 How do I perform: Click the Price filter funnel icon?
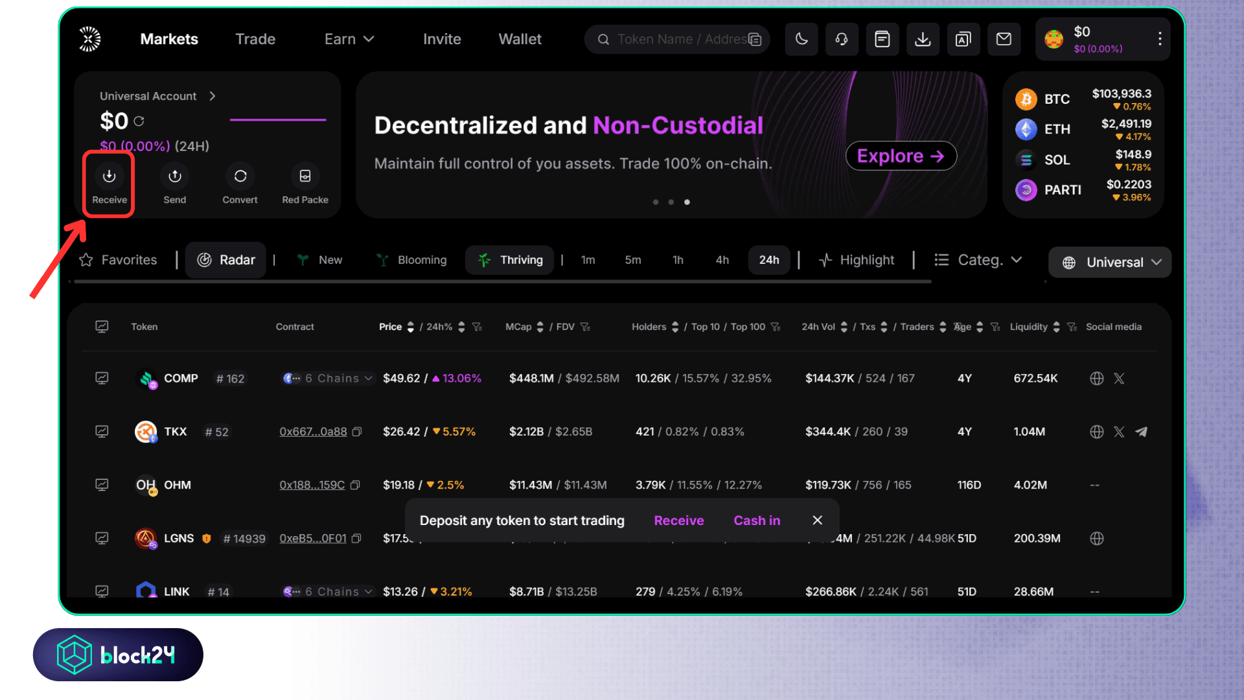478,327
